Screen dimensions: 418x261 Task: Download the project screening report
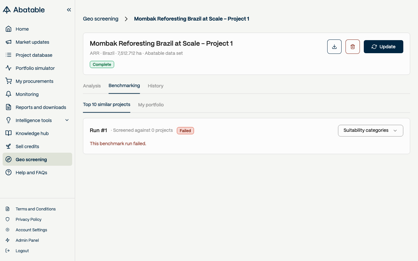pyautogui.click(x=334, y=47)
